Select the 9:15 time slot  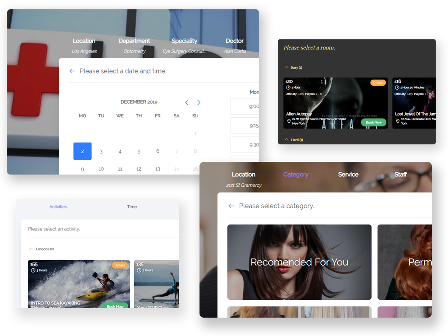[x=245, y=126]
